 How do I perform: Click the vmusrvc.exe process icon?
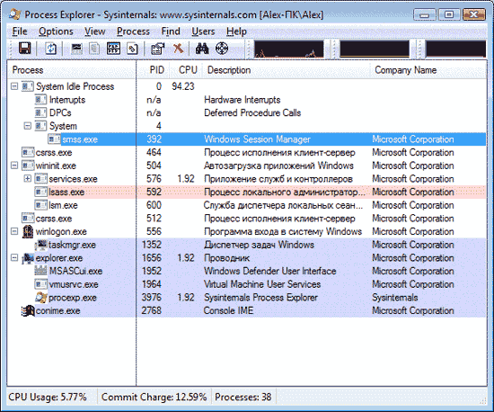[x=41, y=284]
